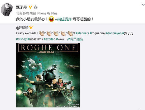Click the 13分钟前 post timestamp
145x110 pixels.
click(x=22, y=13)
